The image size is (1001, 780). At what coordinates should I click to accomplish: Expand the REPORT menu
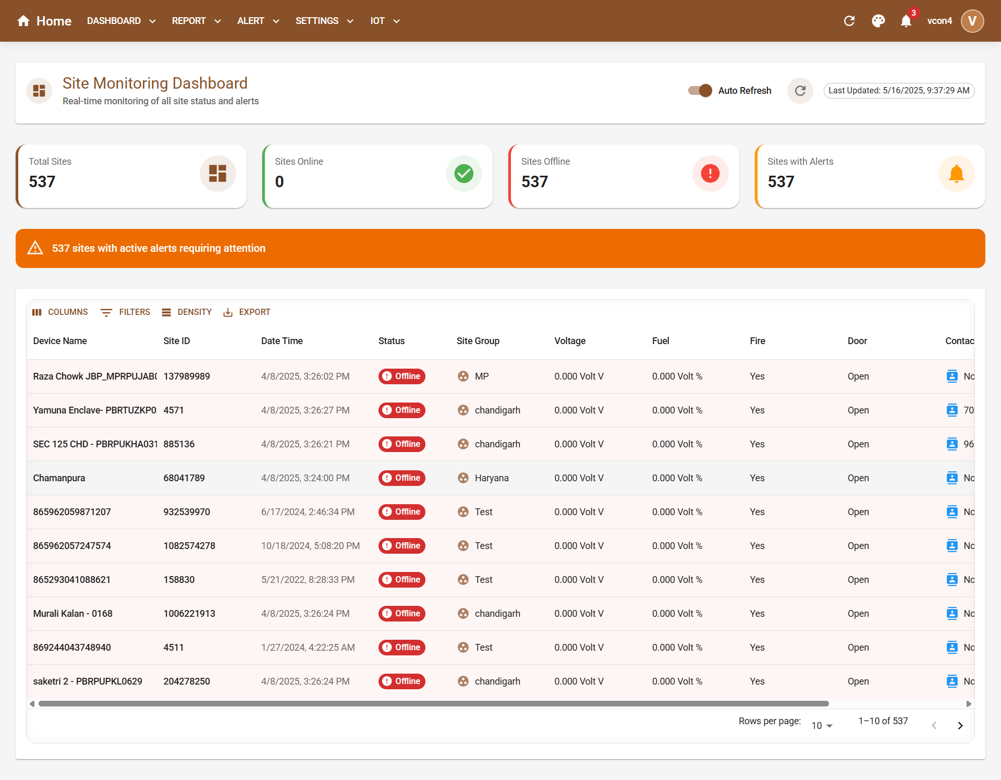coord(197,21)
